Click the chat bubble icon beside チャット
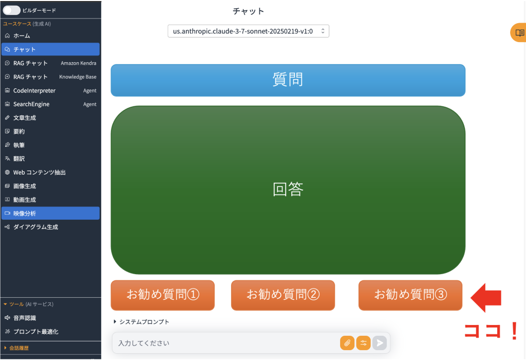Screen dimensions: 526x362 tap(7, 49)
